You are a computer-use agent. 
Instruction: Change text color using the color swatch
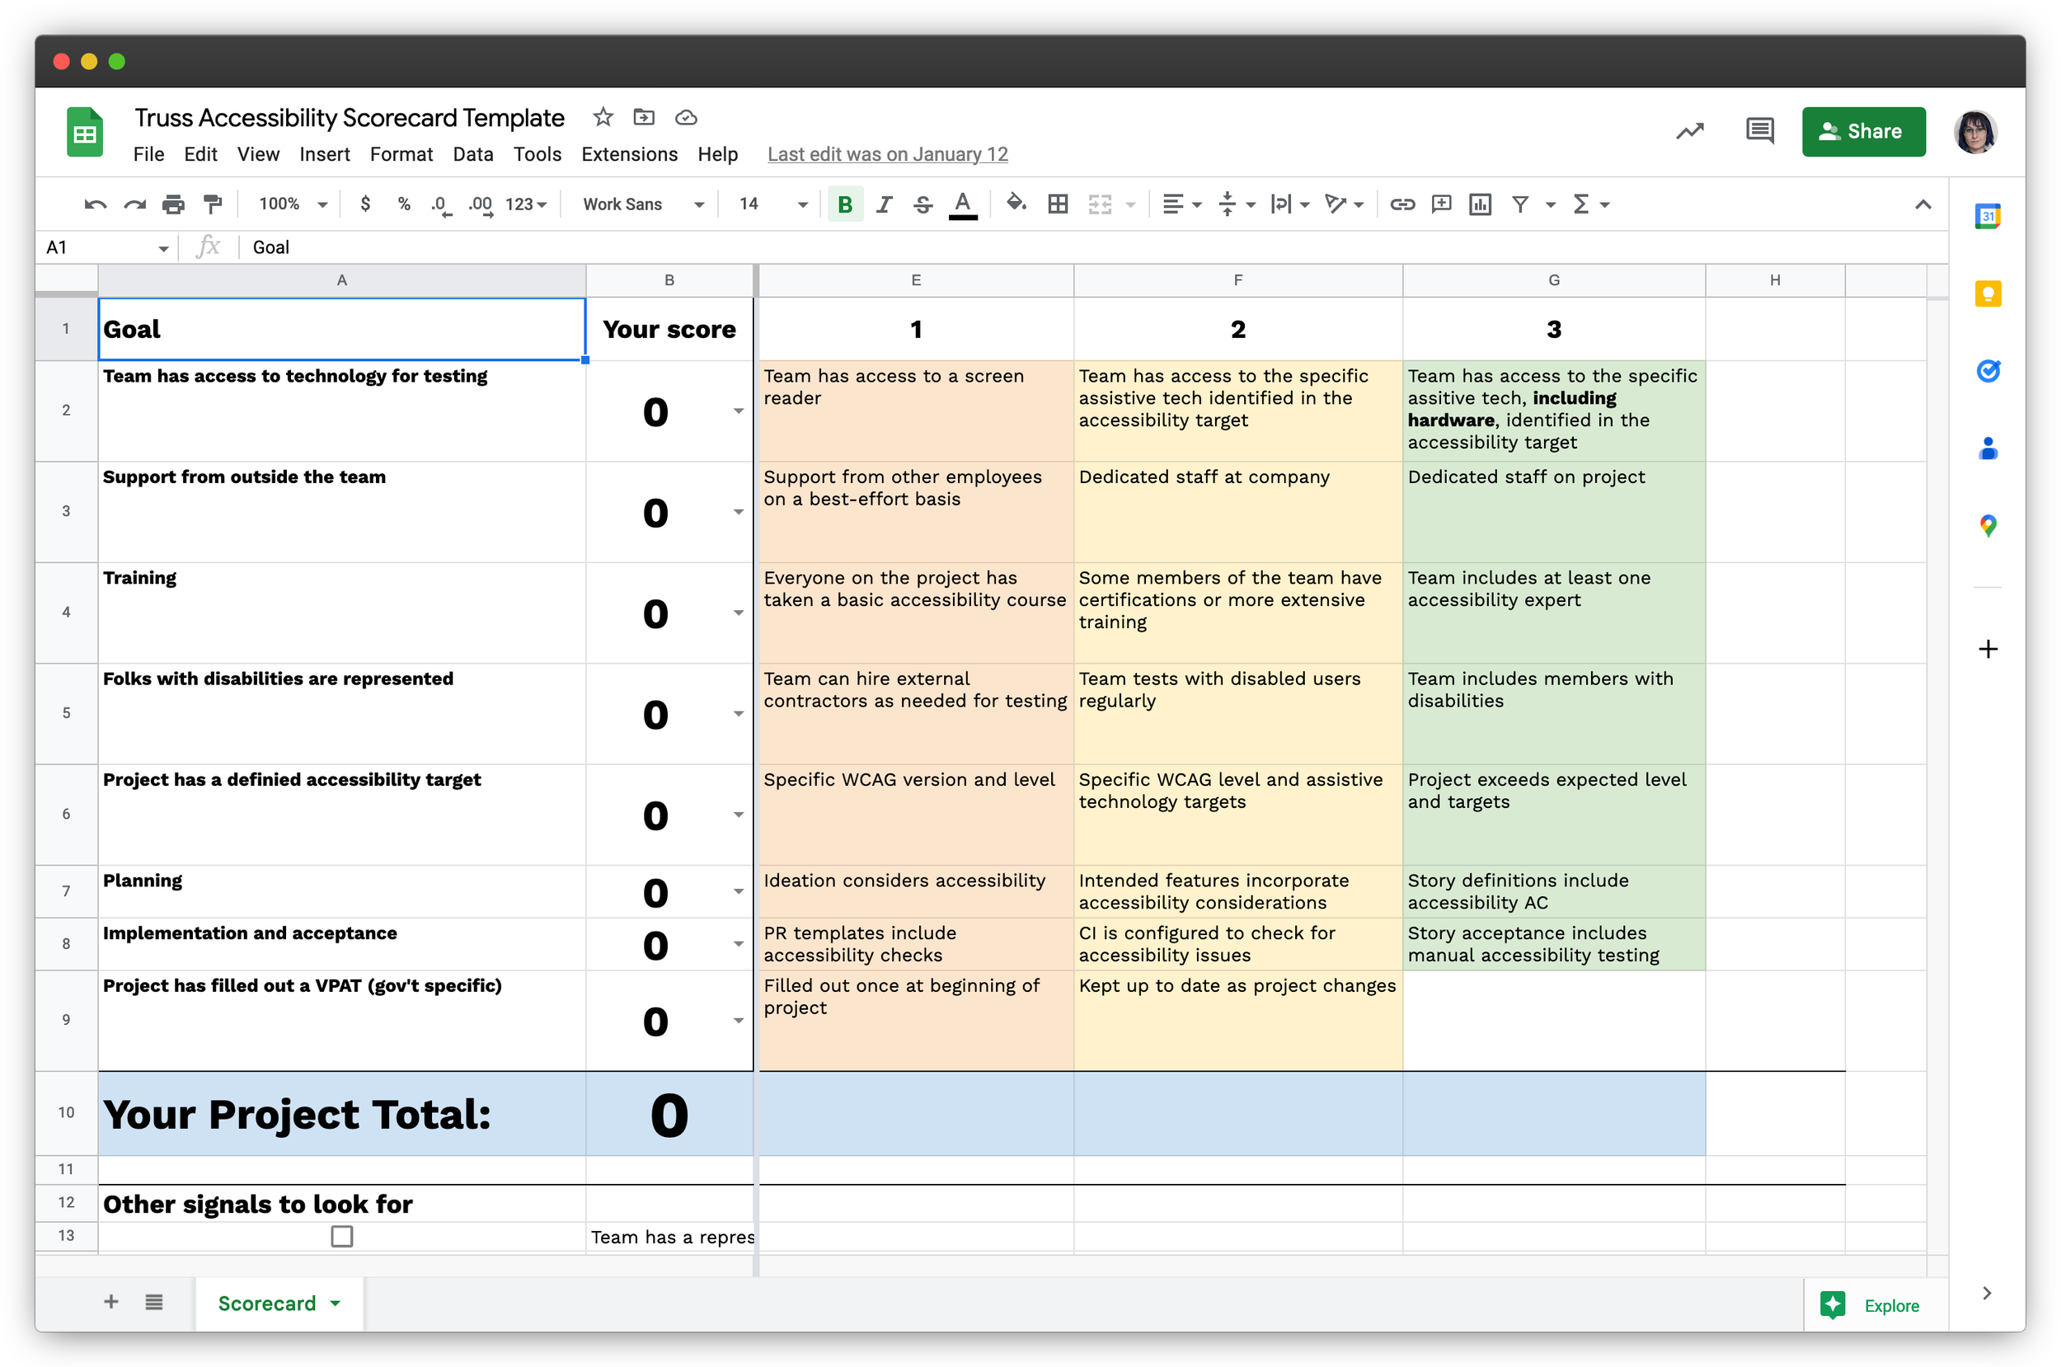[x=962, y=203]
